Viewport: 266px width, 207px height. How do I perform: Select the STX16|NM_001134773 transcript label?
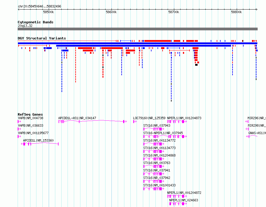tap(160, 148)
